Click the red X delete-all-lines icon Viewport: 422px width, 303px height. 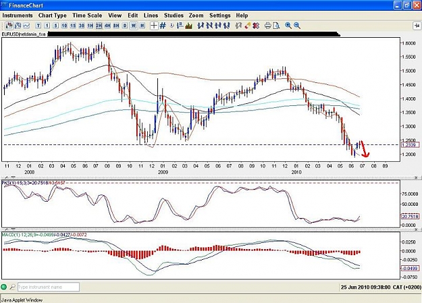(x=256, y=26)
